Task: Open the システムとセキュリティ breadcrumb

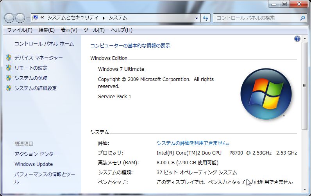Action: click(73, 18)
